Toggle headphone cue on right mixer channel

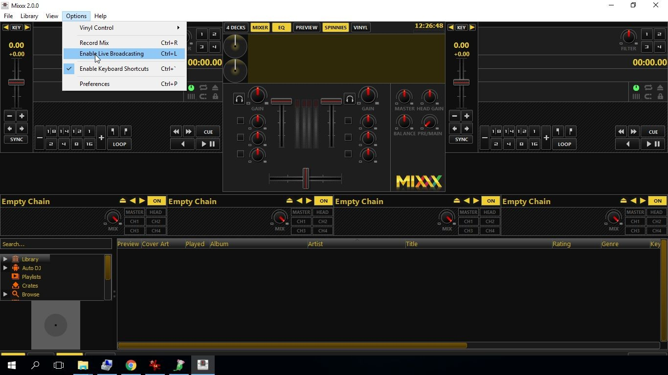350,99
